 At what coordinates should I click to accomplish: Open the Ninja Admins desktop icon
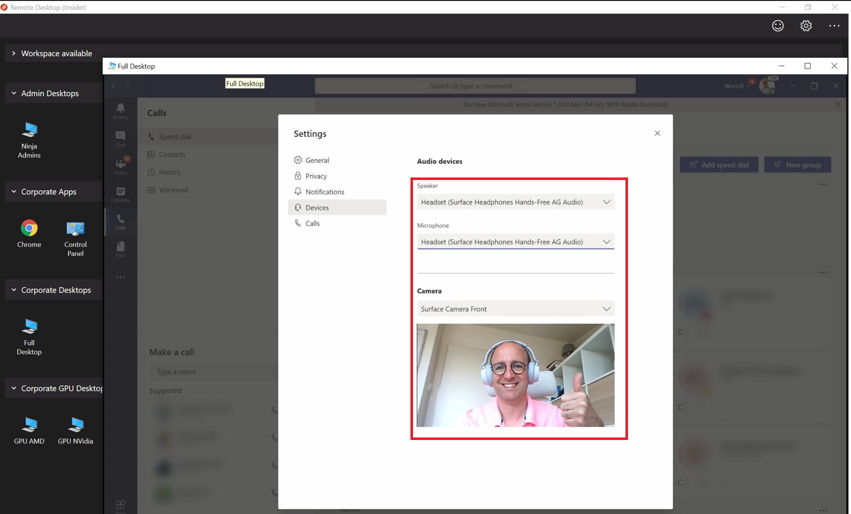tap(29, 140)
